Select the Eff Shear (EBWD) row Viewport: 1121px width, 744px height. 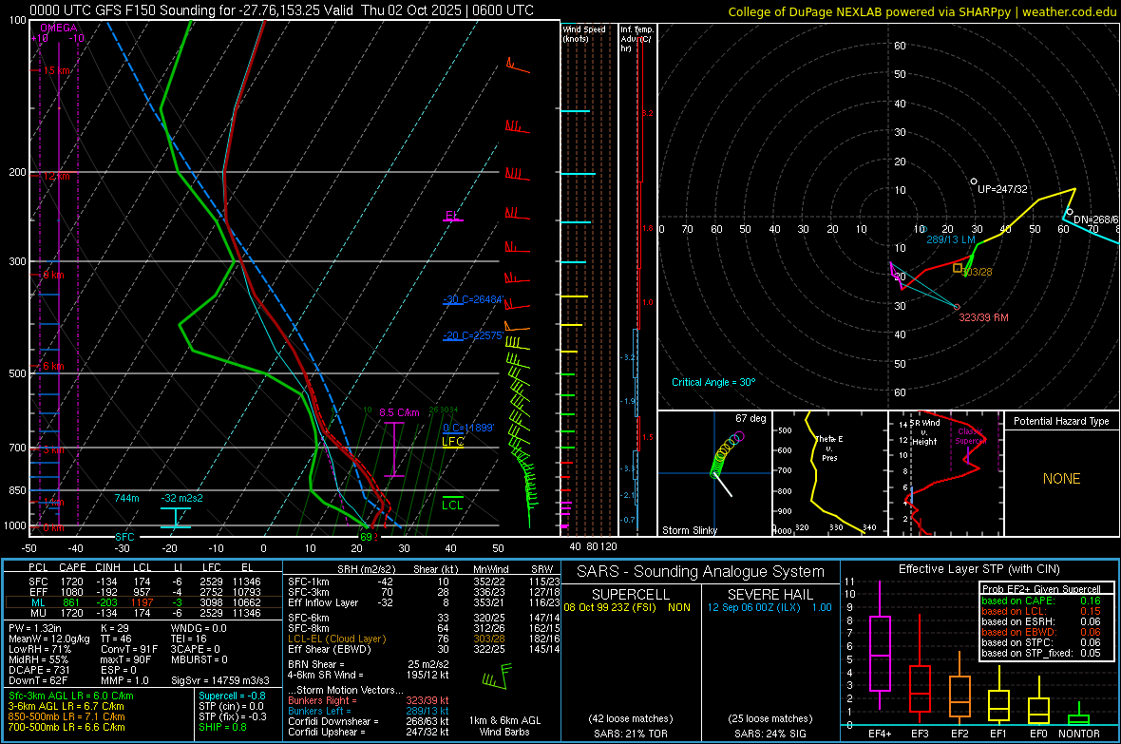(x=422, y=649)
